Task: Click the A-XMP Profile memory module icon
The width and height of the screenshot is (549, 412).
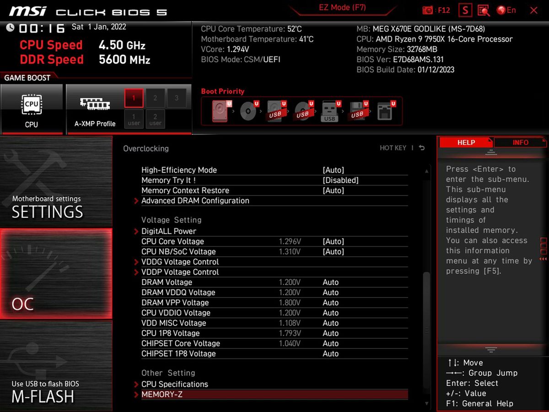Action: coord(95,104)
